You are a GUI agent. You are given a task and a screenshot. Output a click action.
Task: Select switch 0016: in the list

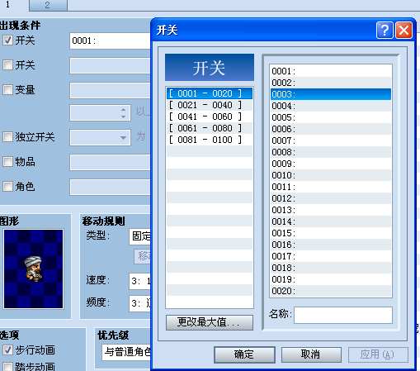coord(331,245)
